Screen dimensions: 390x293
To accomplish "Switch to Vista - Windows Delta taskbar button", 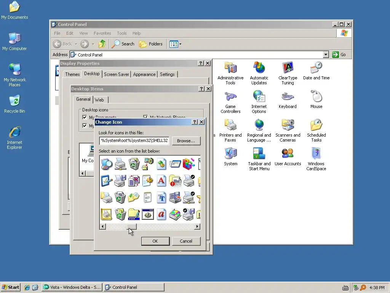I will click(x=72, y=287).
